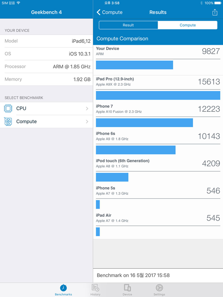Tap the OS value iOS 10.3.1
Viewport: 223px width, 297px height.
[x=80, y=54]
